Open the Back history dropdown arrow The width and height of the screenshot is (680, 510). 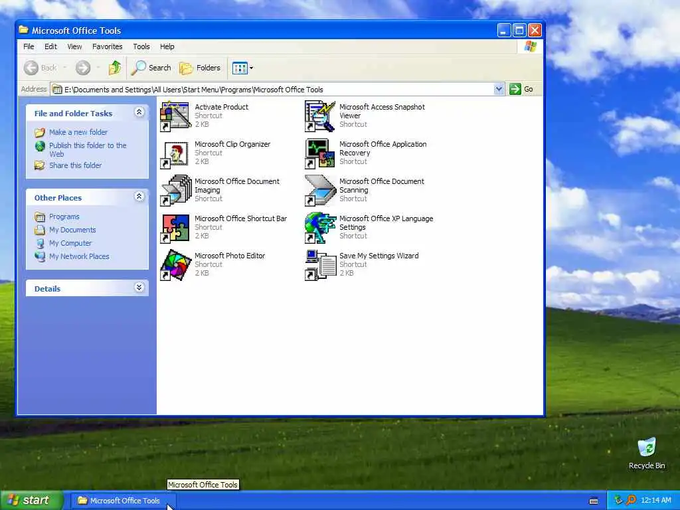pyautogui.click(x=65, y=68)
